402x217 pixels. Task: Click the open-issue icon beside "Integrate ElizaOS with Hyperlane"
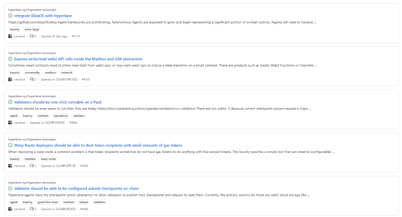tap(10, 16)
